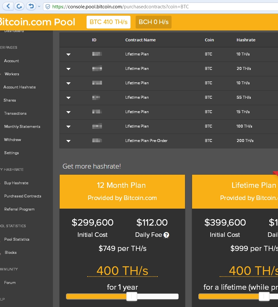This screenshot has width=278, height=307.
Task: Expand the 20 TH/s Lifetime Plan row
Action: pos(68,69)
